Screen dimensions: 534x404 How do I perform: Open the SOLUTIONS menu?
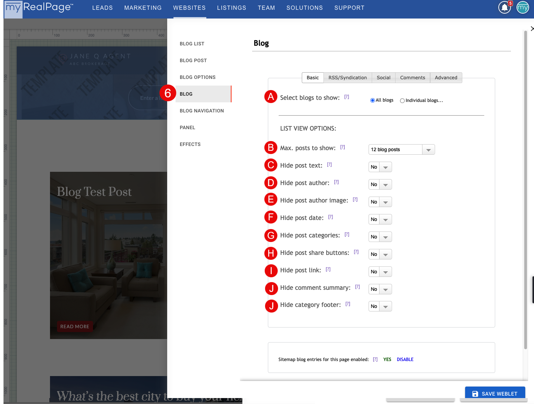[305, 8]
